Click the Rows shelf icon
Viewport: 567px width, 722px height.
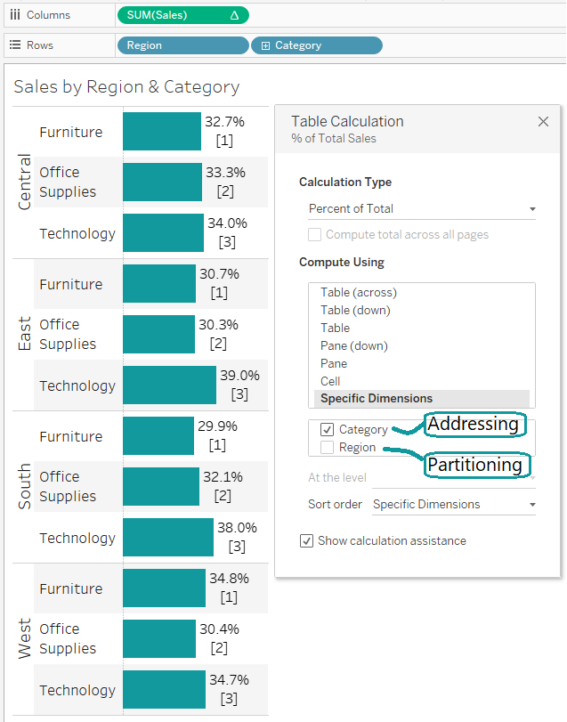[x=14, y=45]
